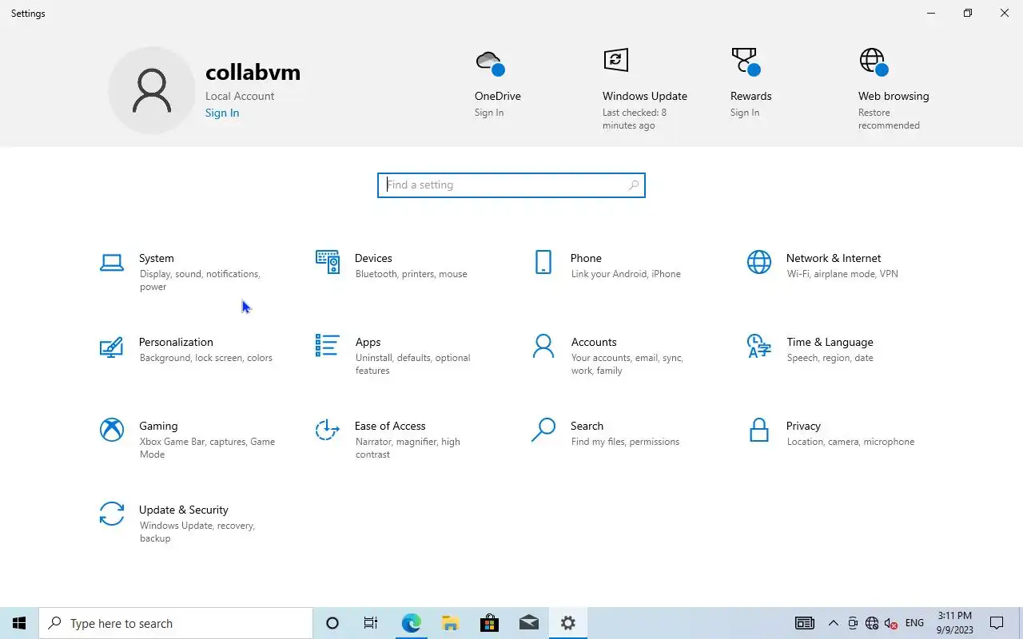Click 'Last checked: 8 minutes ago' text
Viewport: 1023px width, 639px height.
635,119
